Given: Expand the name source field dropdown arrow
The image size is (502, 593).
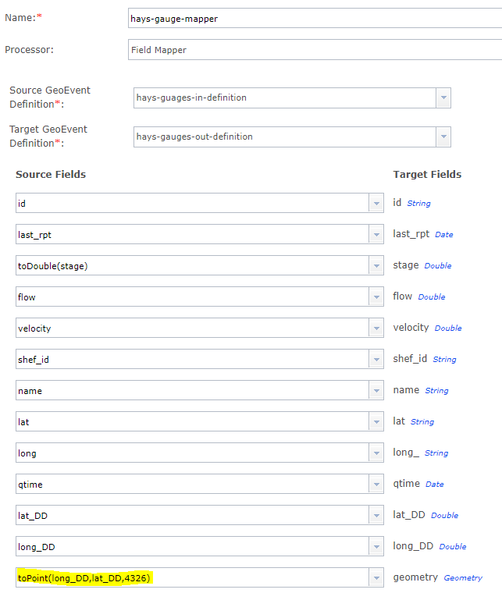Looking at the screenshot, I should click(x=376, y=390).
